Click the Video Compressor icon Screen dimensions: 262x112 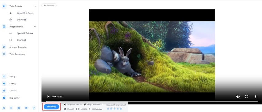4,54
